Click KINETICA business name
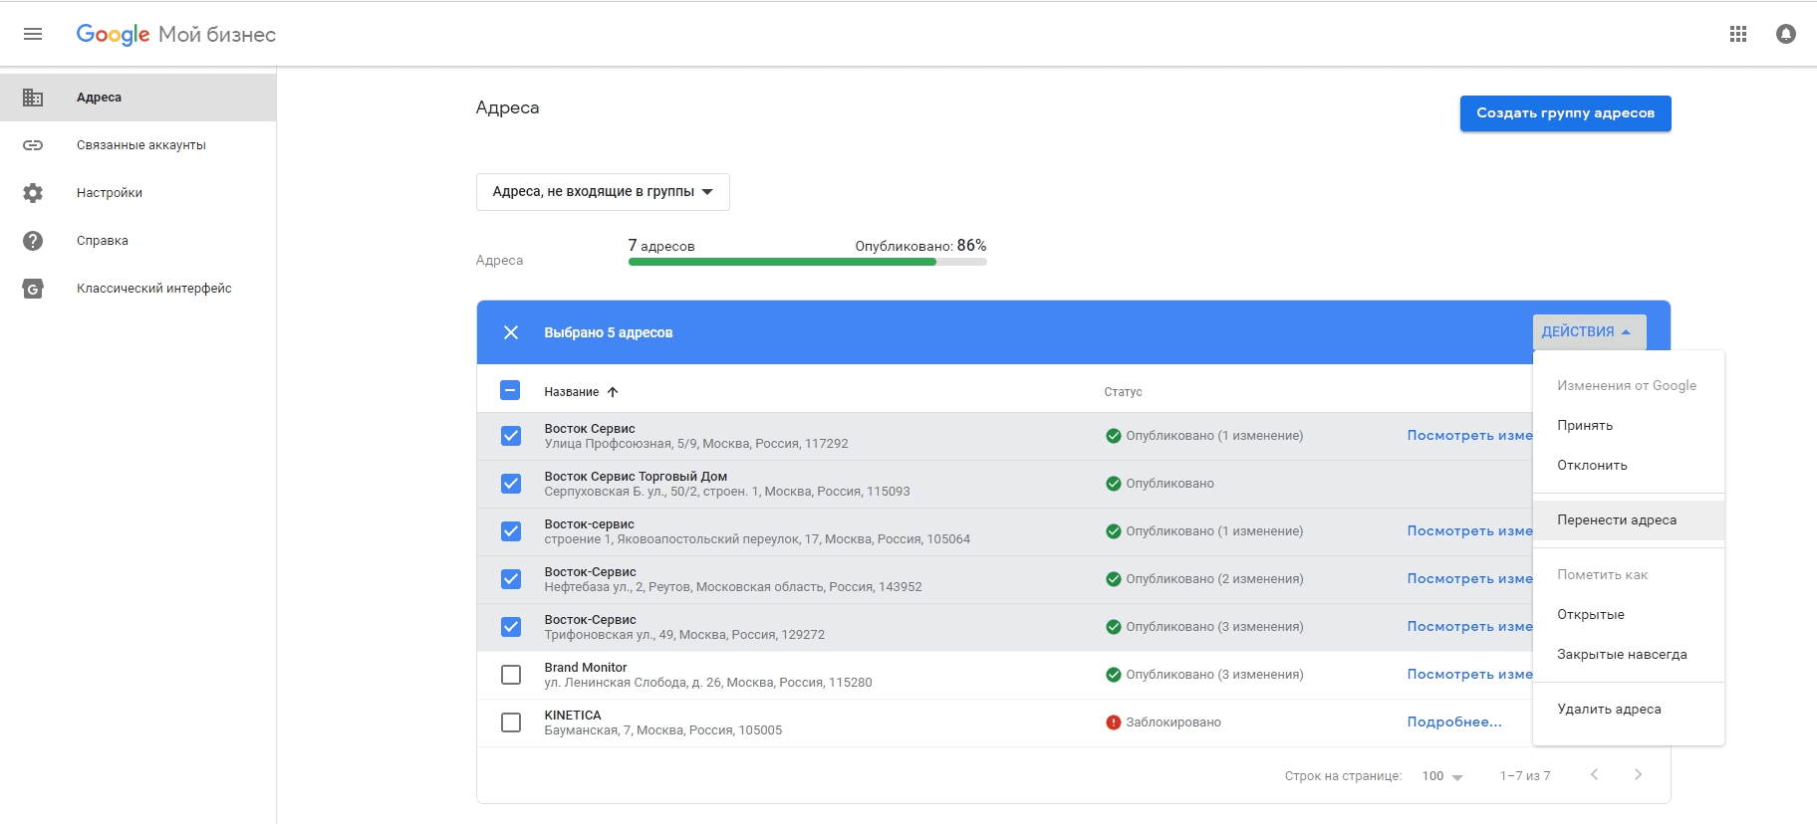1817x824 pixels. (573, 716)
